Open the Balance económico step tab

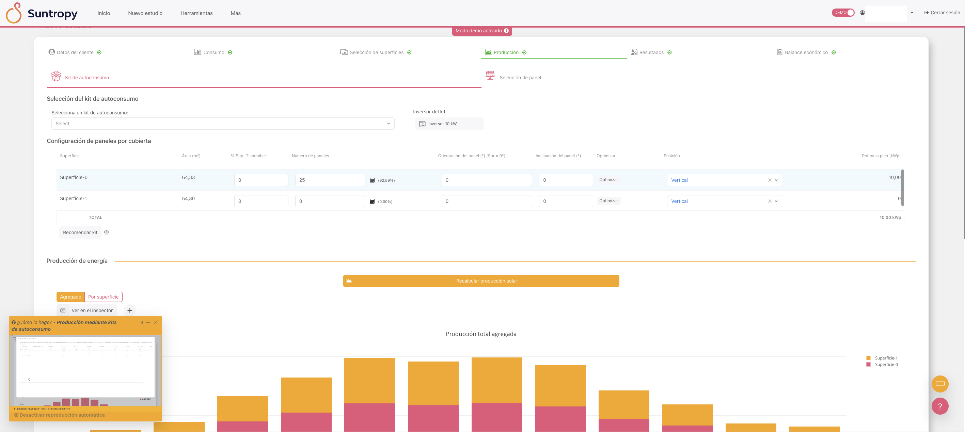(x=806, y=52)
